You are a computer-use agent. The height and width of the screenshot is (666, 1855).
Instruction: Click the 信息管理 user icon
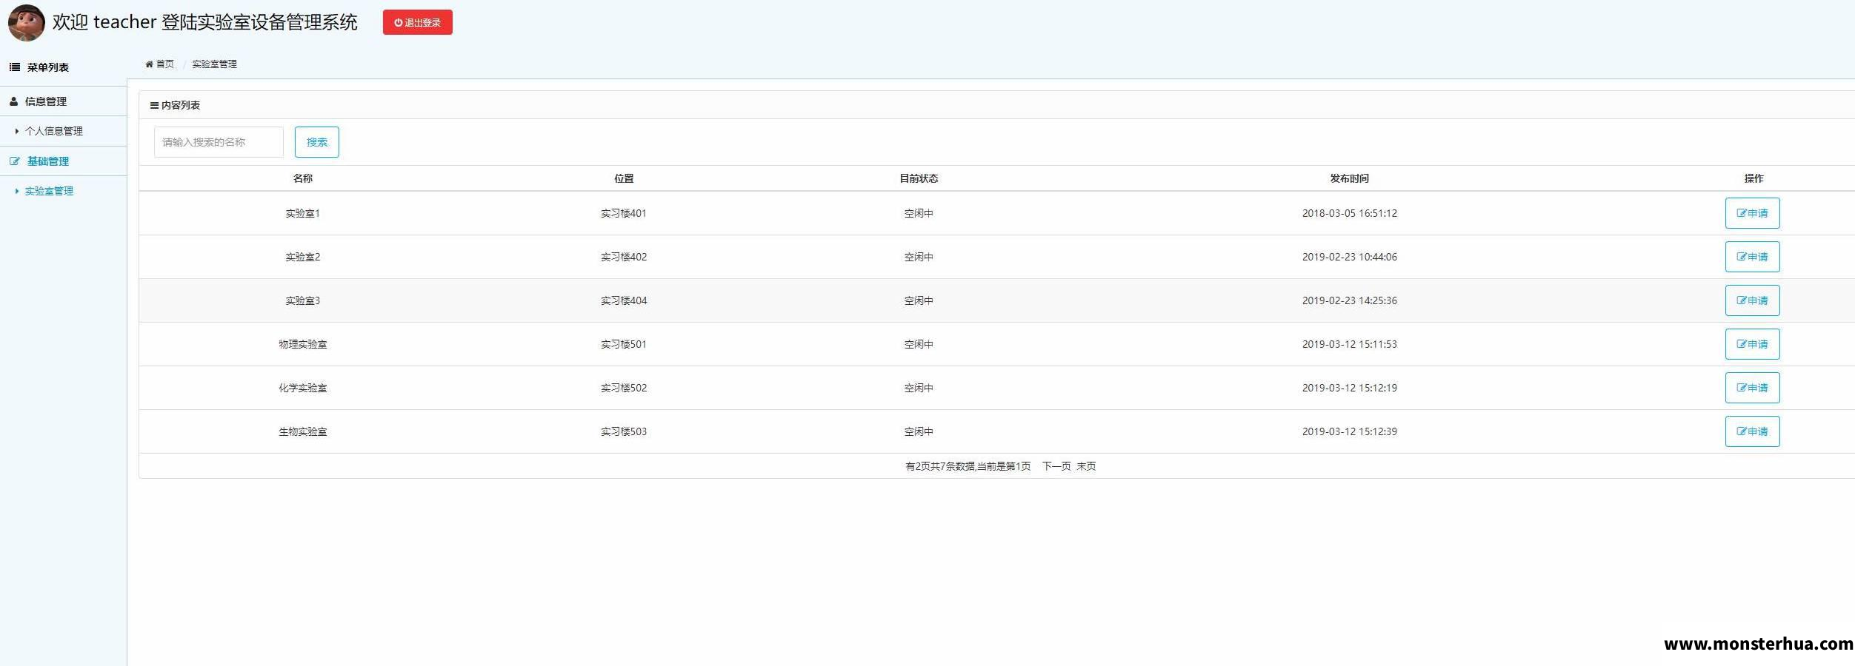point(14,101)
